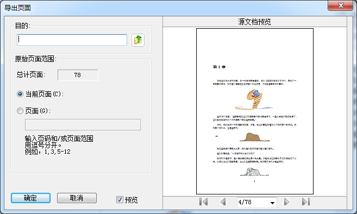The image size is (357, 214).
Task: Click the 源文档预览 header text
Action: click(254, 22)
